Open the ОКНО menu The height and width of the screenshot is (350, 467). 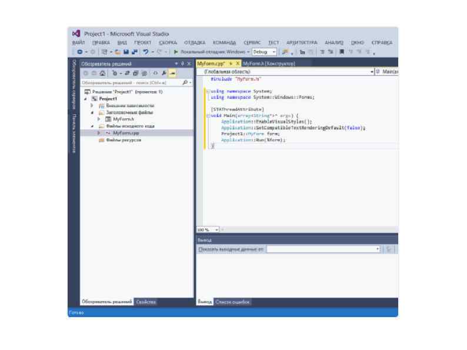click(358, 42)
